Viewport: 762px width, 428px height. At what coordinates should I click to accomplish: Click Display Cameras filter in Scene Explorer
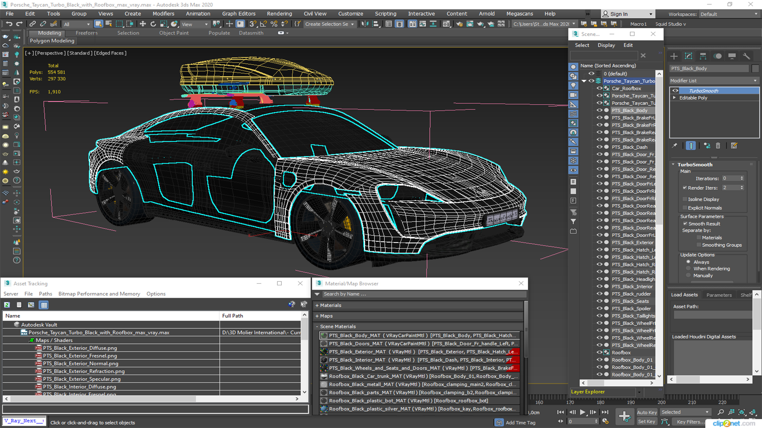(x=573, y=95)
